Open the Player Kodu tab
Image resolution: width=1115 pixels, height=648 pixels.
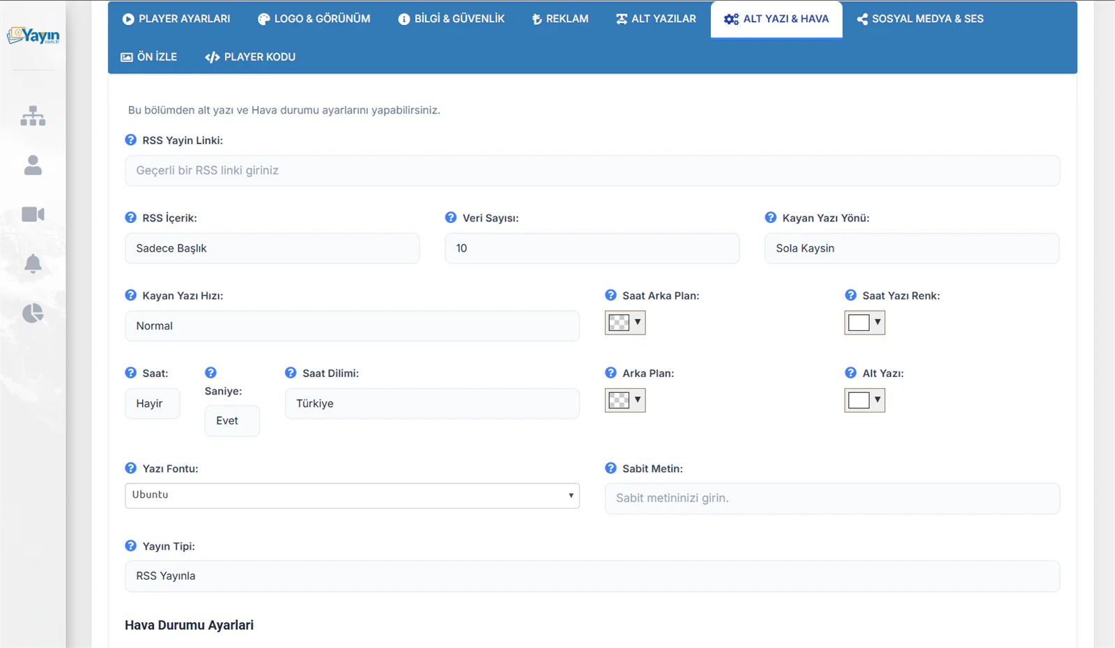[x=250, y=57]
